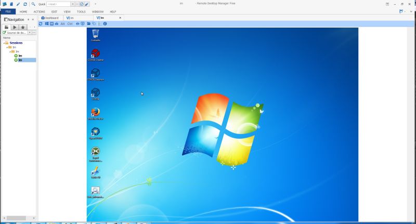Open the COVISE shortcut on remote desktop
This screenshot has height=224, width=416.
pyautogui.click(x=96, y=94)
